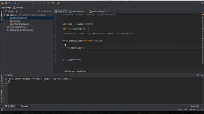Click the yellow inspection indicator atop scrollbar

click(x=203, y=15)
